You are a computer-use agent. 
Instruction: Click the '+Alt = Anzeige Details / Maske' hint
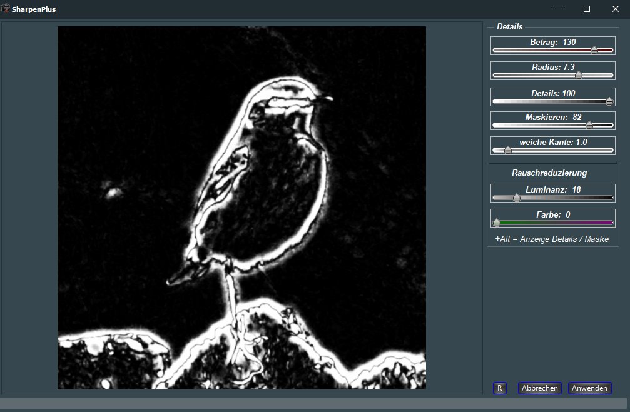(552, 239)
